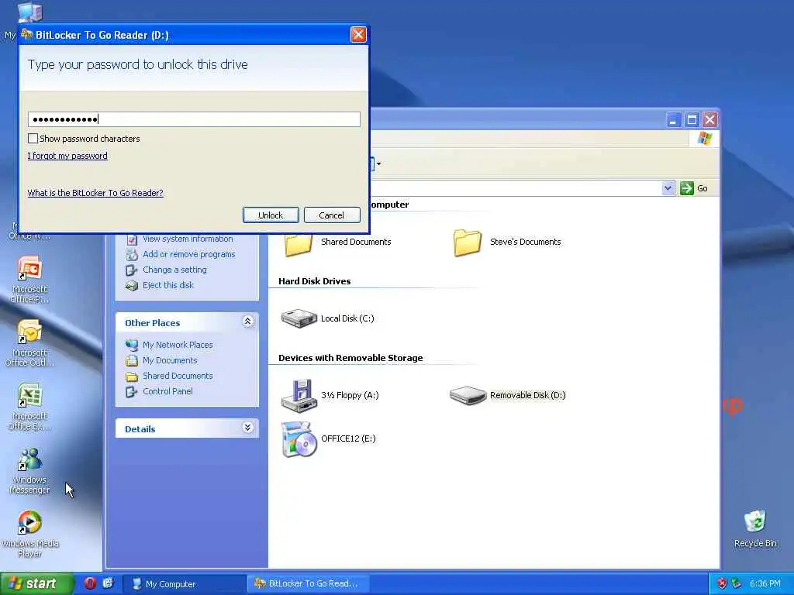Open the I forgot my password link
The width and height of the screenshot is (794, 595).
[67, 156]
